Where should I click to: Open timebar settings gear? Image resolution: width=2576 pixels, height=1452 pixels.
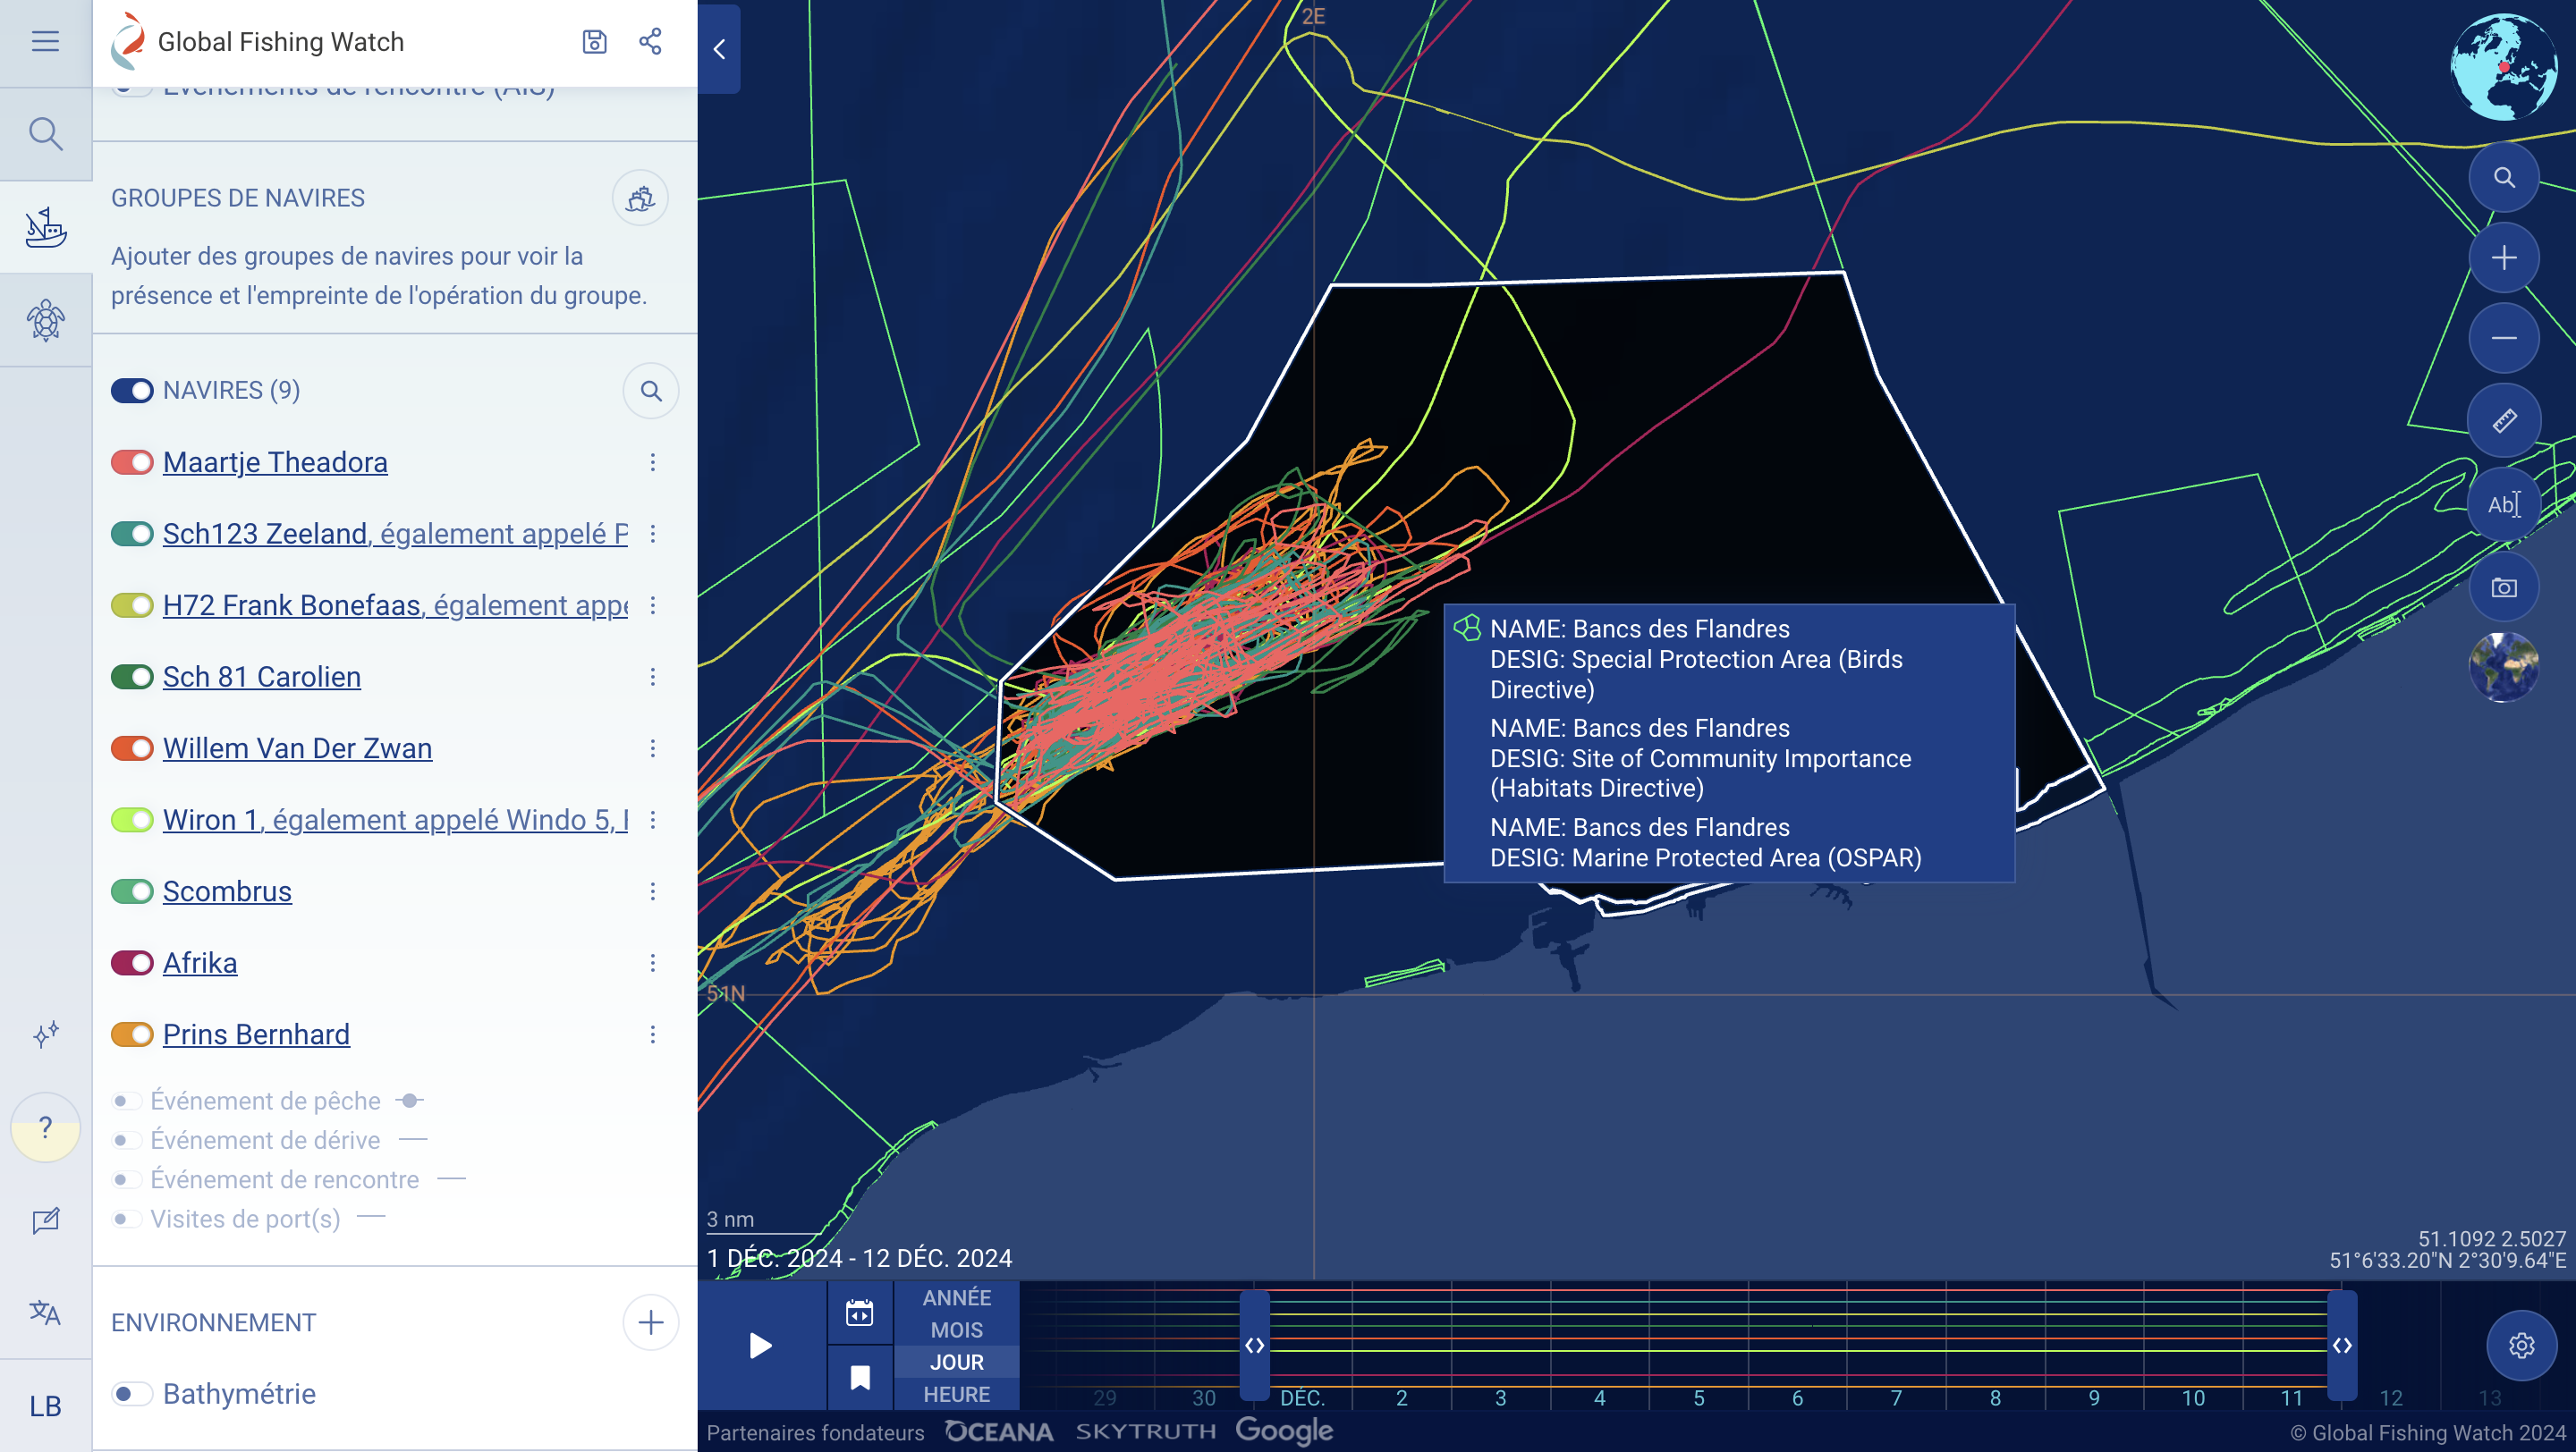(2521, 1345)
